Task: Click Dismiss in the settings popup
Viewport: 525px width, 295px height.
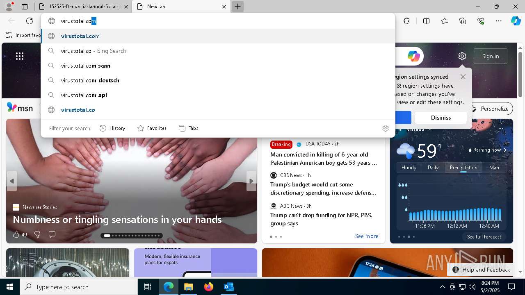Action: click(x=441, y=118)
